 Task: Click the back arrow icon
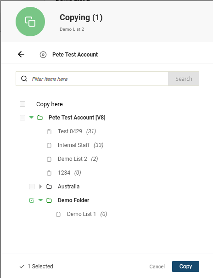pos(21,54)
